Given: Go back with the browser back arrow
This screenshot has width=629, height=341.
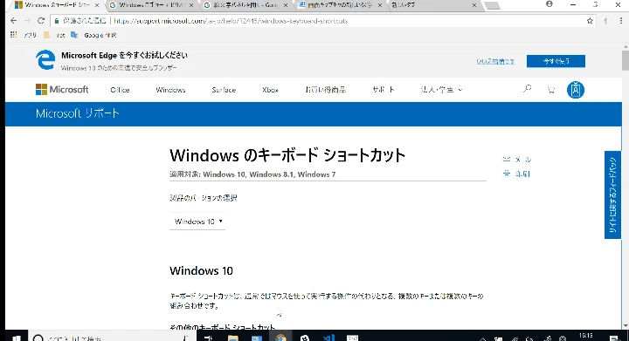Looking at the screenshot, I should point(14,21).
